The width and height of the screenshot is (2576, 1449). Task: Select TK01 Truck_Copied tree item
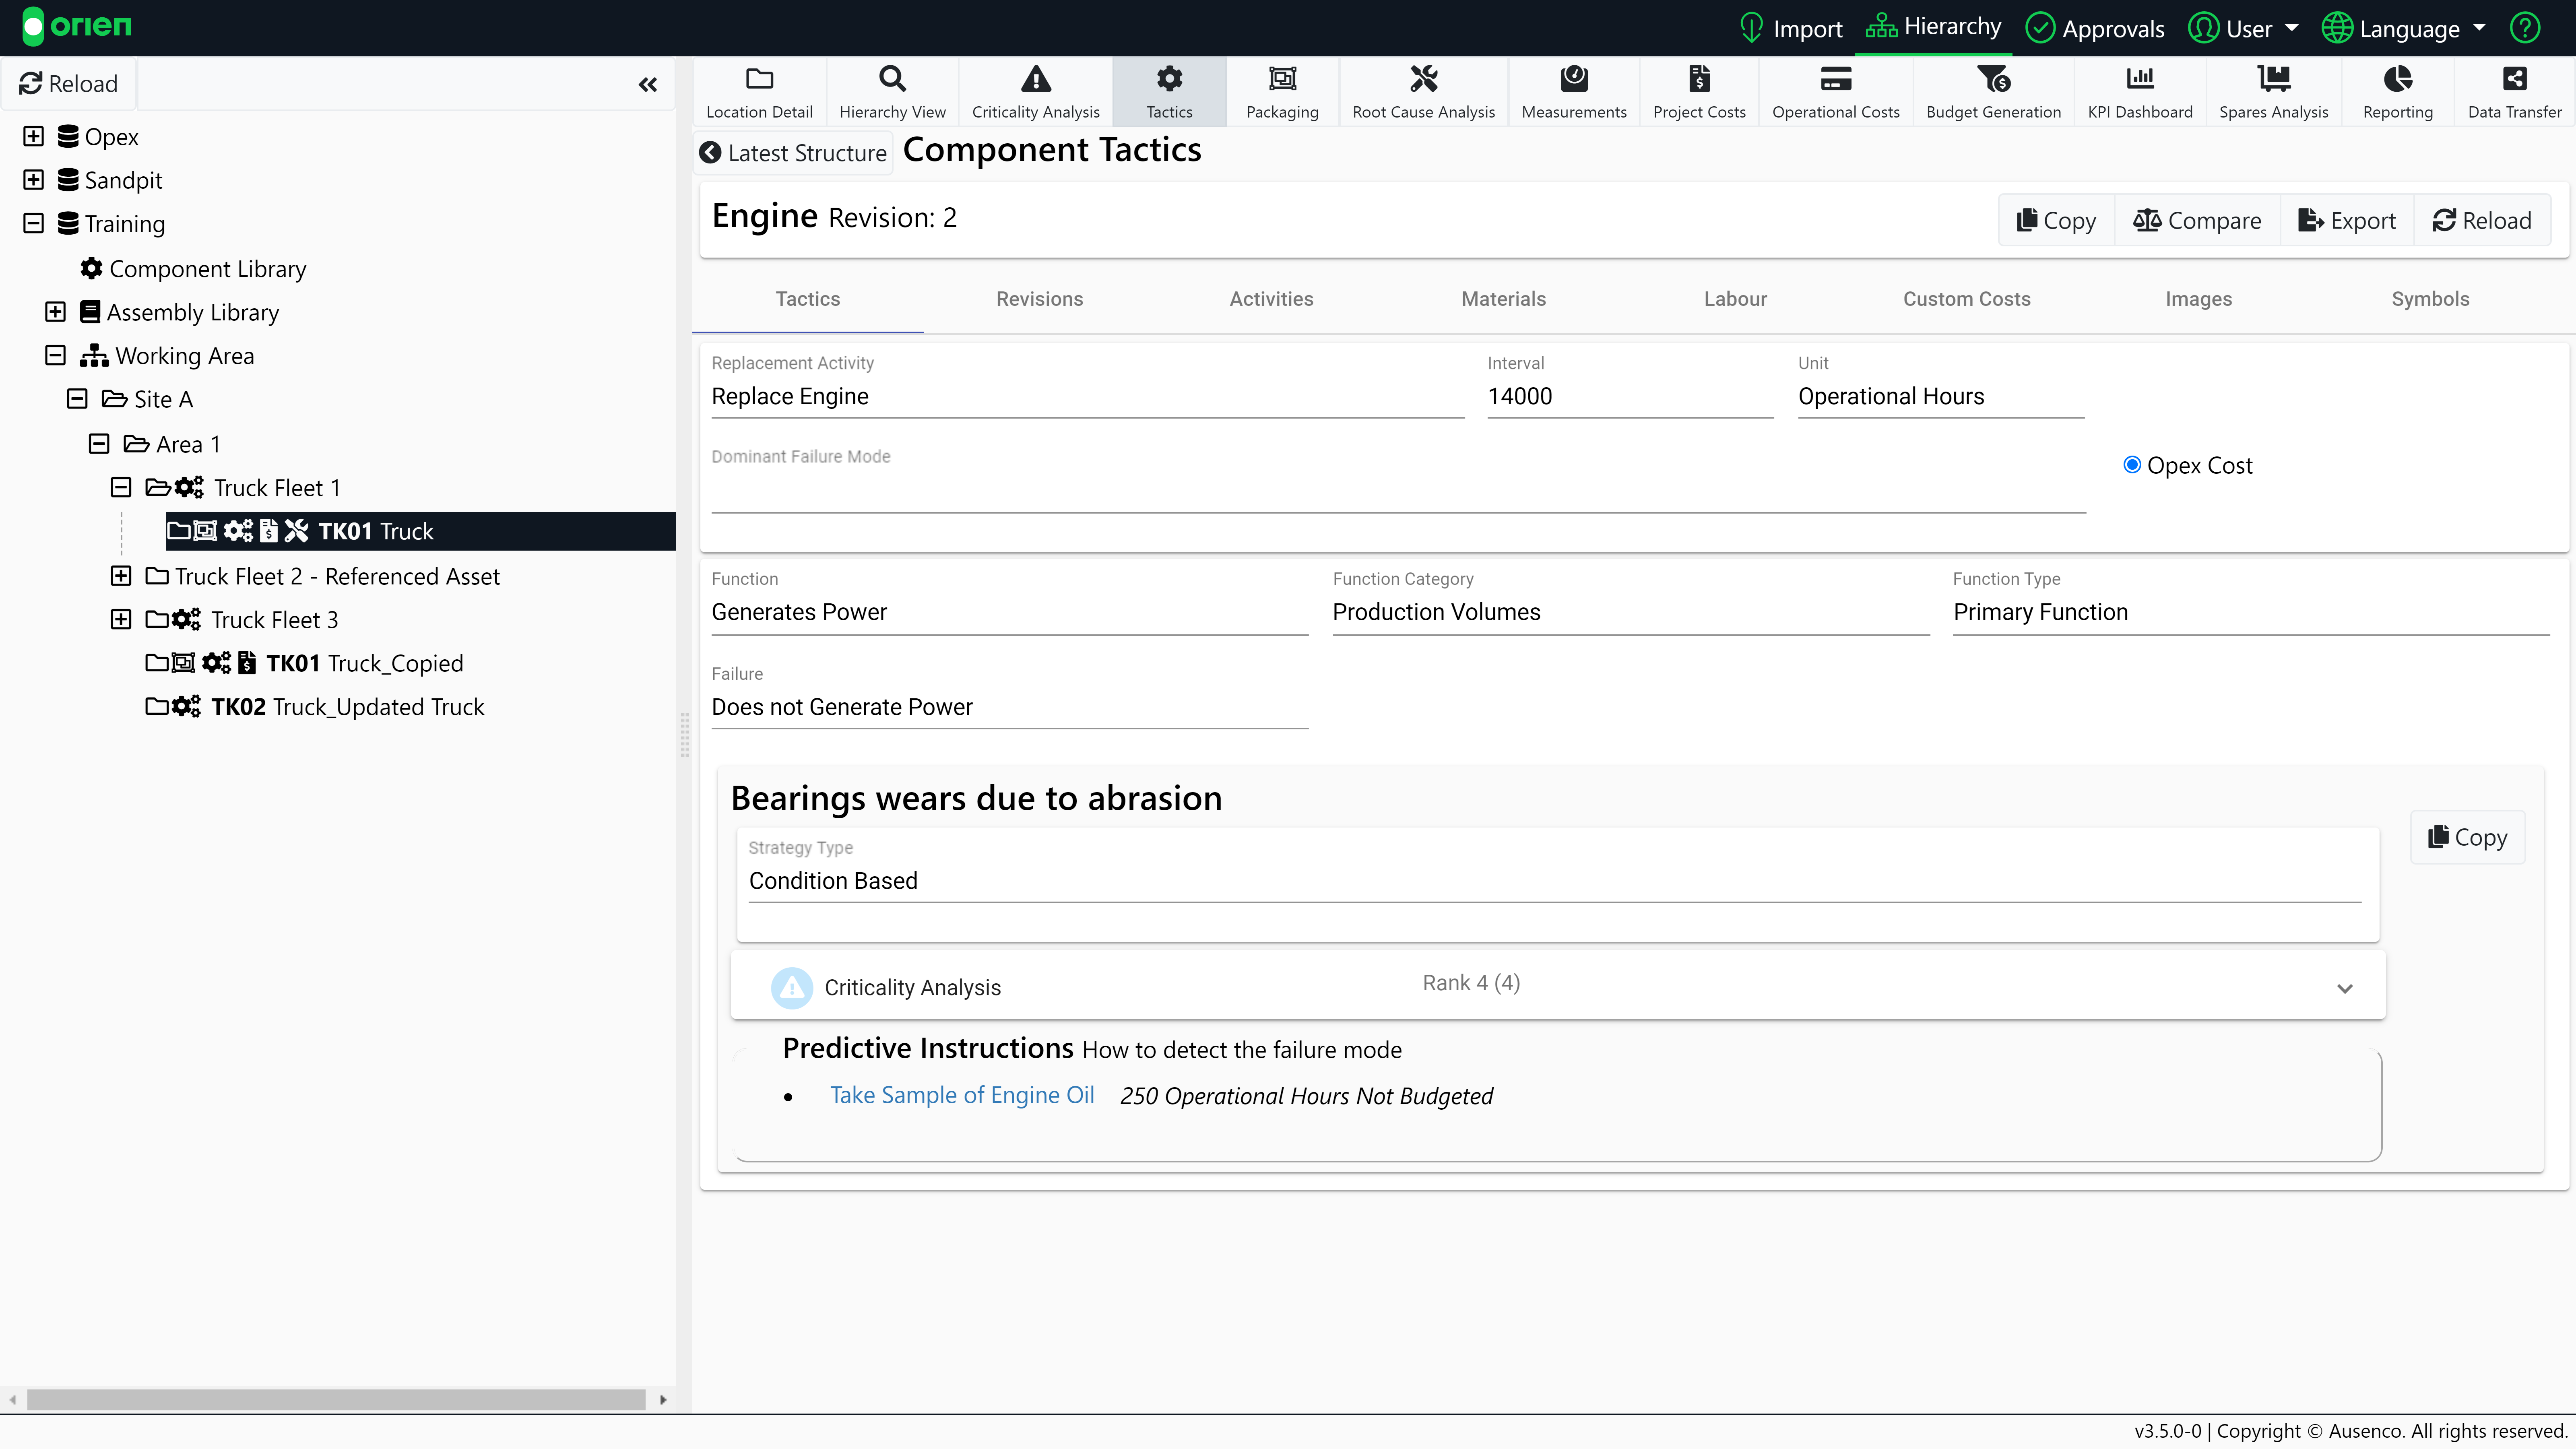pyautogui.click(x=305, y=663)
